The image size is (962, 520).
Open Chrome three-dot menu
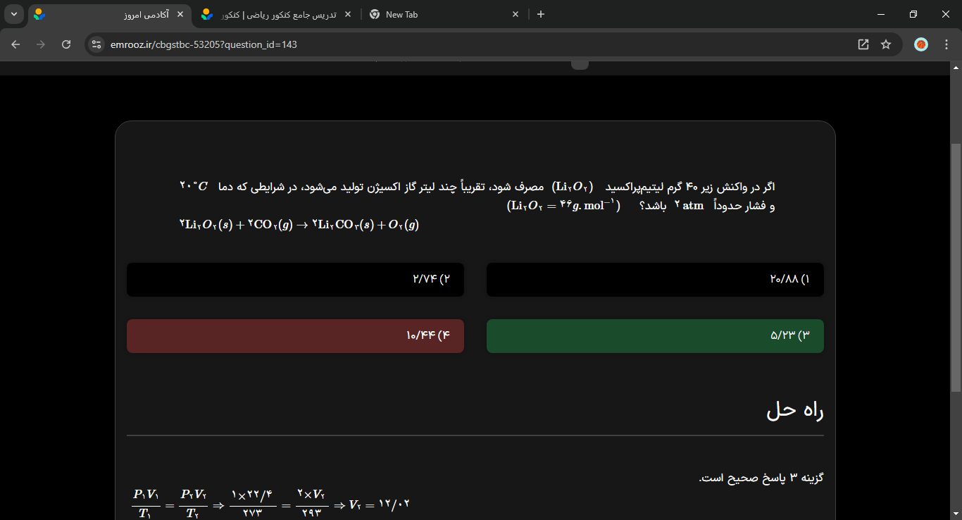(x=947, y=44)
